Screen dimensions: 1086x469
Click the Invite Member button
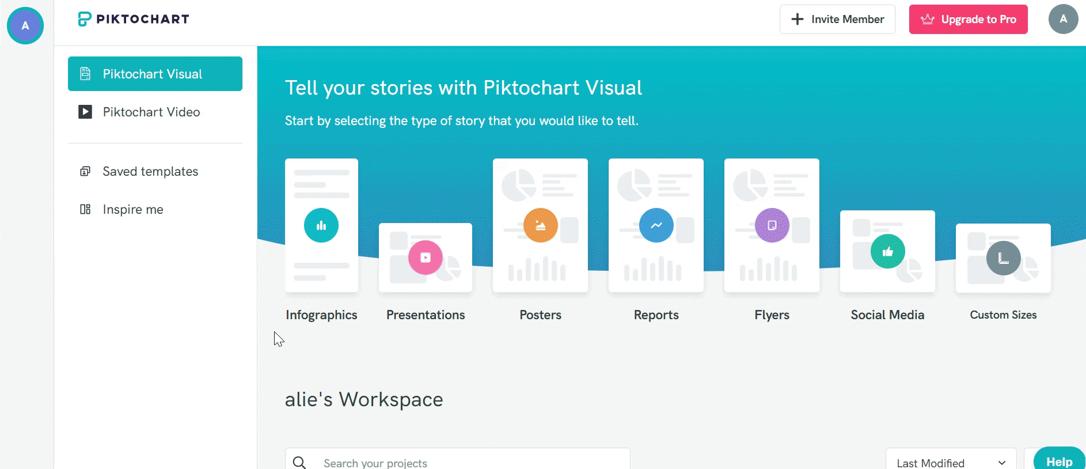pyautogui.click(x=837, y=19)
